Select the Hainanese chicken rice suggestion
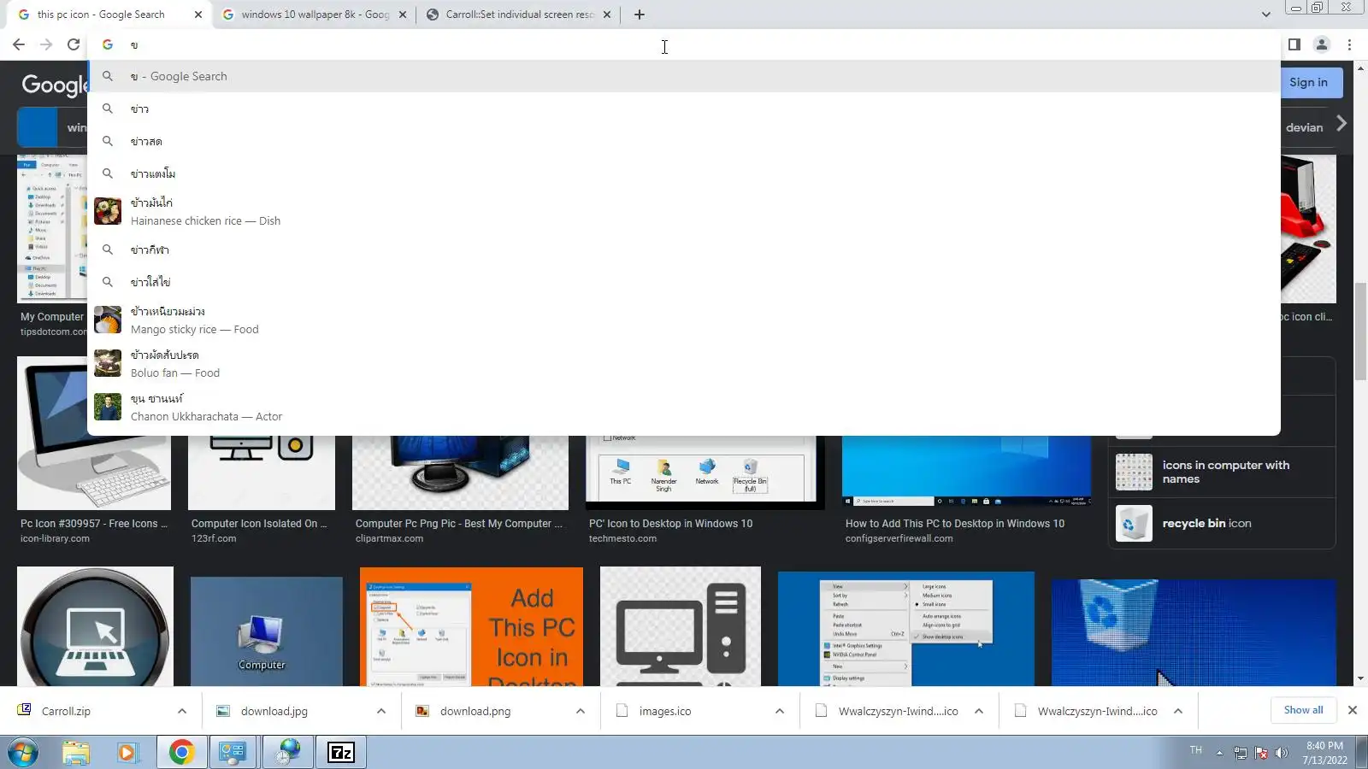Image resolution: width=1368 pixels, height=769 pixels. 684,211
